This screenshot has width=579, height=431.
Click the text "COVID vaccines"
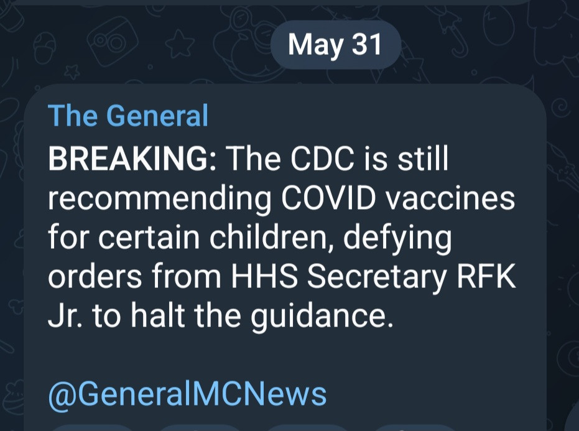pyautogui.click(x=397, y=200)
